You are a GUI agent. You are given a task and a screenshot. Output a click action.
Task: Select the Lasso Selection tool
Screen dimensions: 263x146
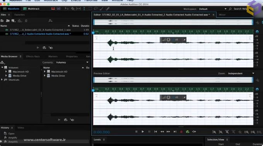pyautogui.click(x=96, y=8)
